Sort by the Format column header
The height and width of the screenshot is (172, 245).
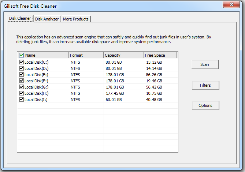click(x=86, y=55)
